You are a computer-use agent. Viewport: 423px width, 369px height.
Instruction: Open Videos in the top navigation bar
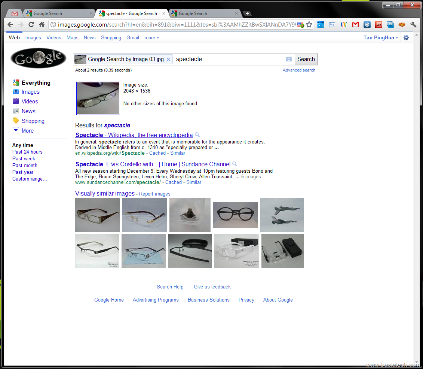click(54, 38)
